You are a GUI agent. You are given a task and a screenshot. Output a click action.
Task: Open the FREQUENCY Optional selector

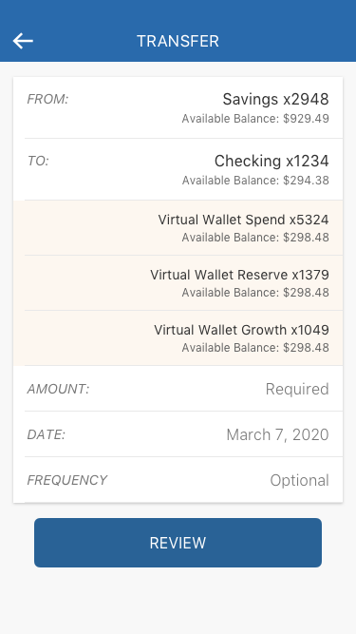coord(178,480)
